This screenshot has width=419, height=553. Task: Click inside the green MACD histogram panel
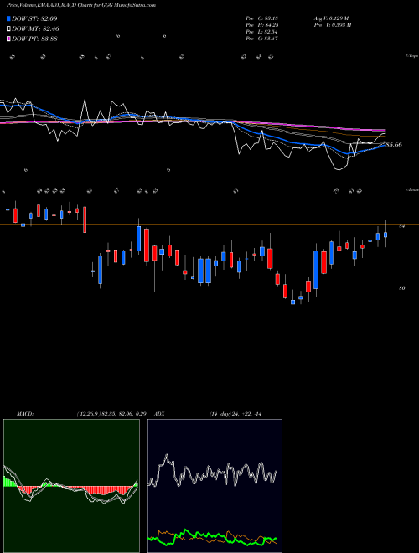point(71,486)
